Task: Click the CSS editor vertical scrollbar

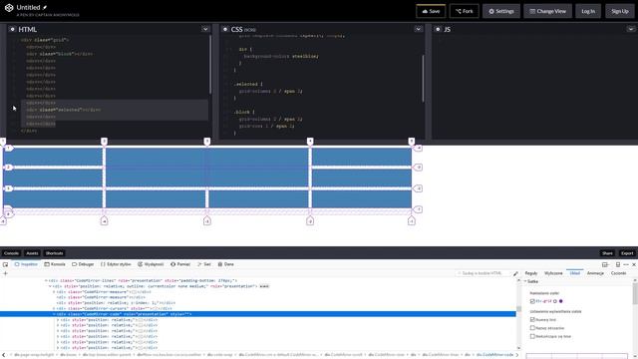Action: (x=423, y=78)
